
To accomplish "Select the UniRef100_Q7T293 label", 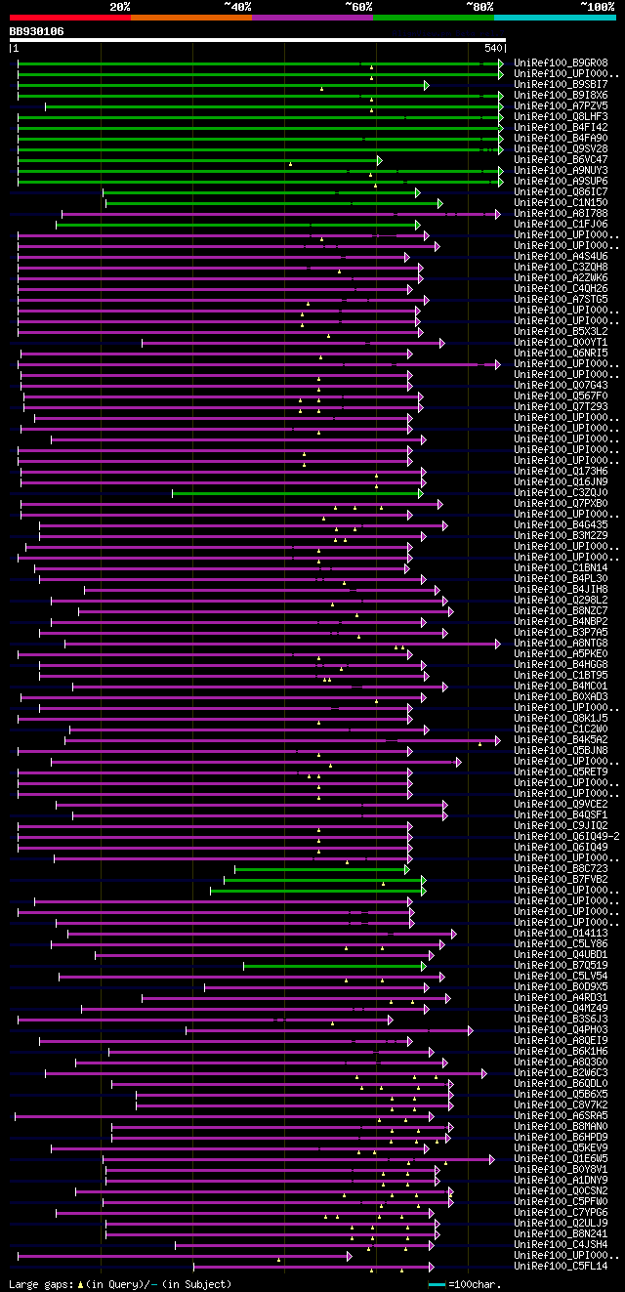I will pos(561,406).
